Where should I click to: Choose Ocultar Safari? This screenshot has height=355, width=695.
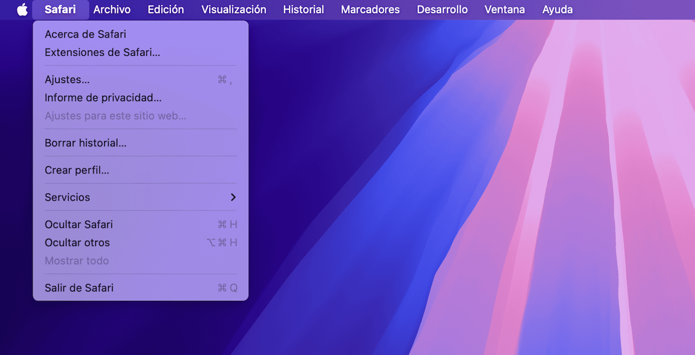pos(141,224)
